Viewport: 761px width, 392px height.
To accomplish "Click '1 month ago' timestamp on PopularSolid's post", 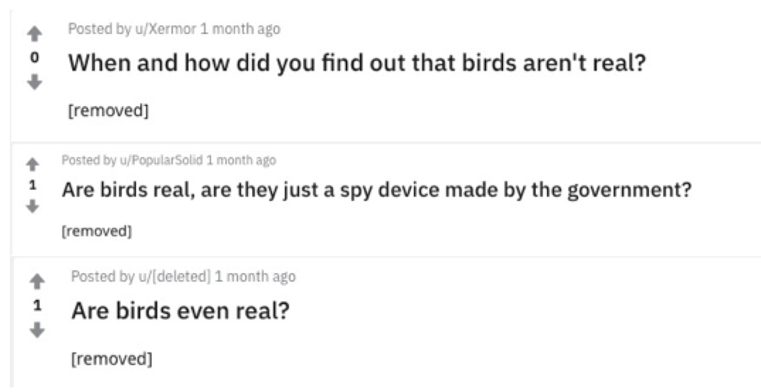I will (x=241, y=160).
